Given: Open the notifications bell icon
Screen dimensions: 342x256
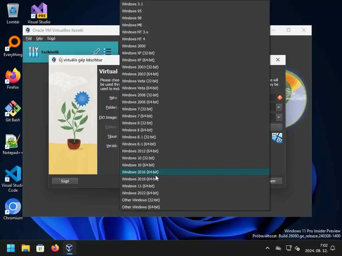Looking at the screenshot, I should pos(333,248).
